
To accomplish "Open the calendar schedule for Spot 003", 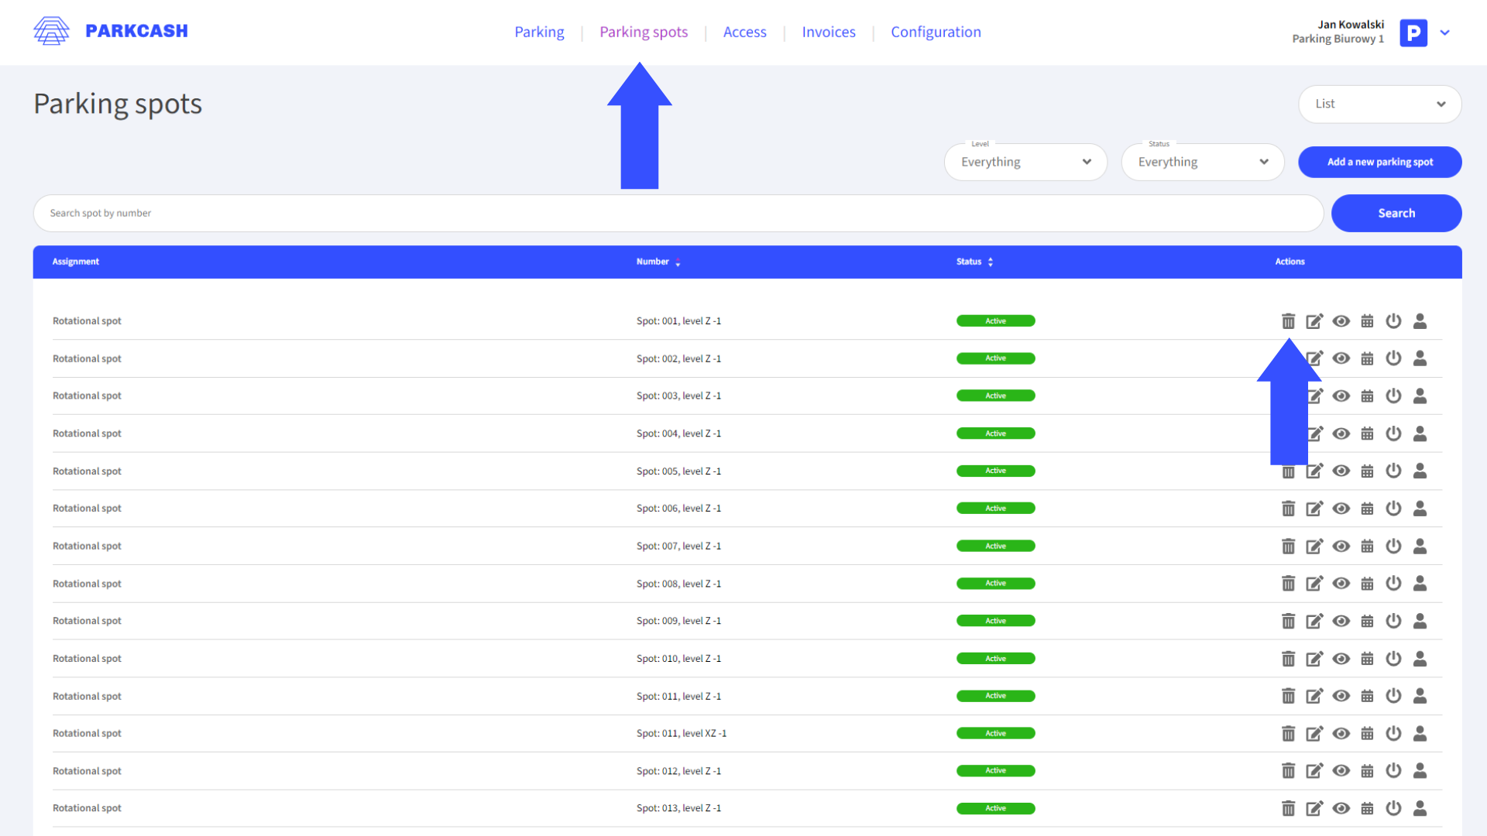I will pos(1367,396).
